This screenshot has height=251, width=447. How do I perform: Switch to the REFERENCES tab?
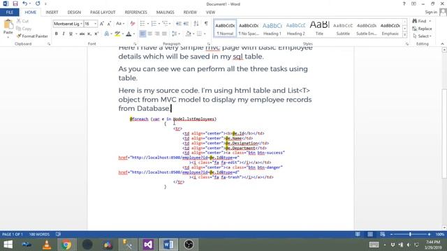pos(135,13)
